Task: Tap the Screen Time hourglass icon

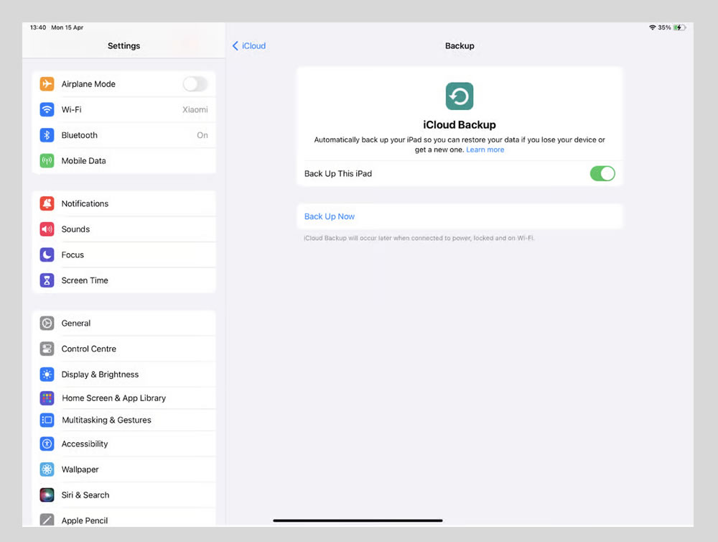Action: pyautogui.click(x=47, y=280)
